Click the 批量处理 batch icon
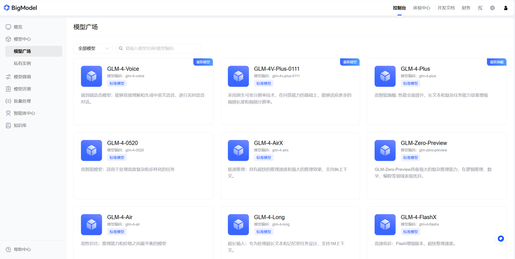This screenshot has height=259, width=515. click(x=8, y=101)
